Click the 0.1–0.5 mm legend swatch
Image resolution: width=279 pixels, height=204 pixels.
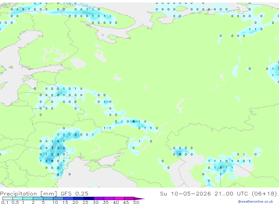(8, 198)
